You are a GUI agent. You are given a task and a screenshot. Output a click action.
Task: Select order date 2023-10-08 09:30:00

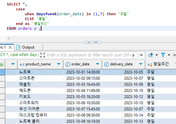83,115
